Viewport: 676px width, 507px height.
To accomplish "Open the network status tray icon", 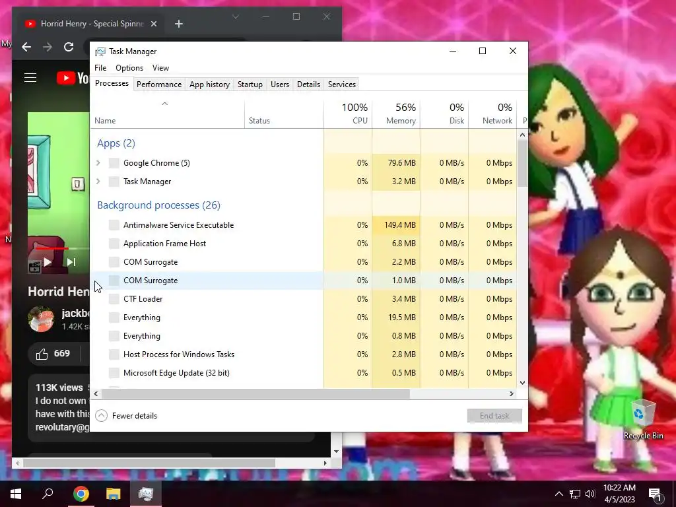I will coord(575,494).
